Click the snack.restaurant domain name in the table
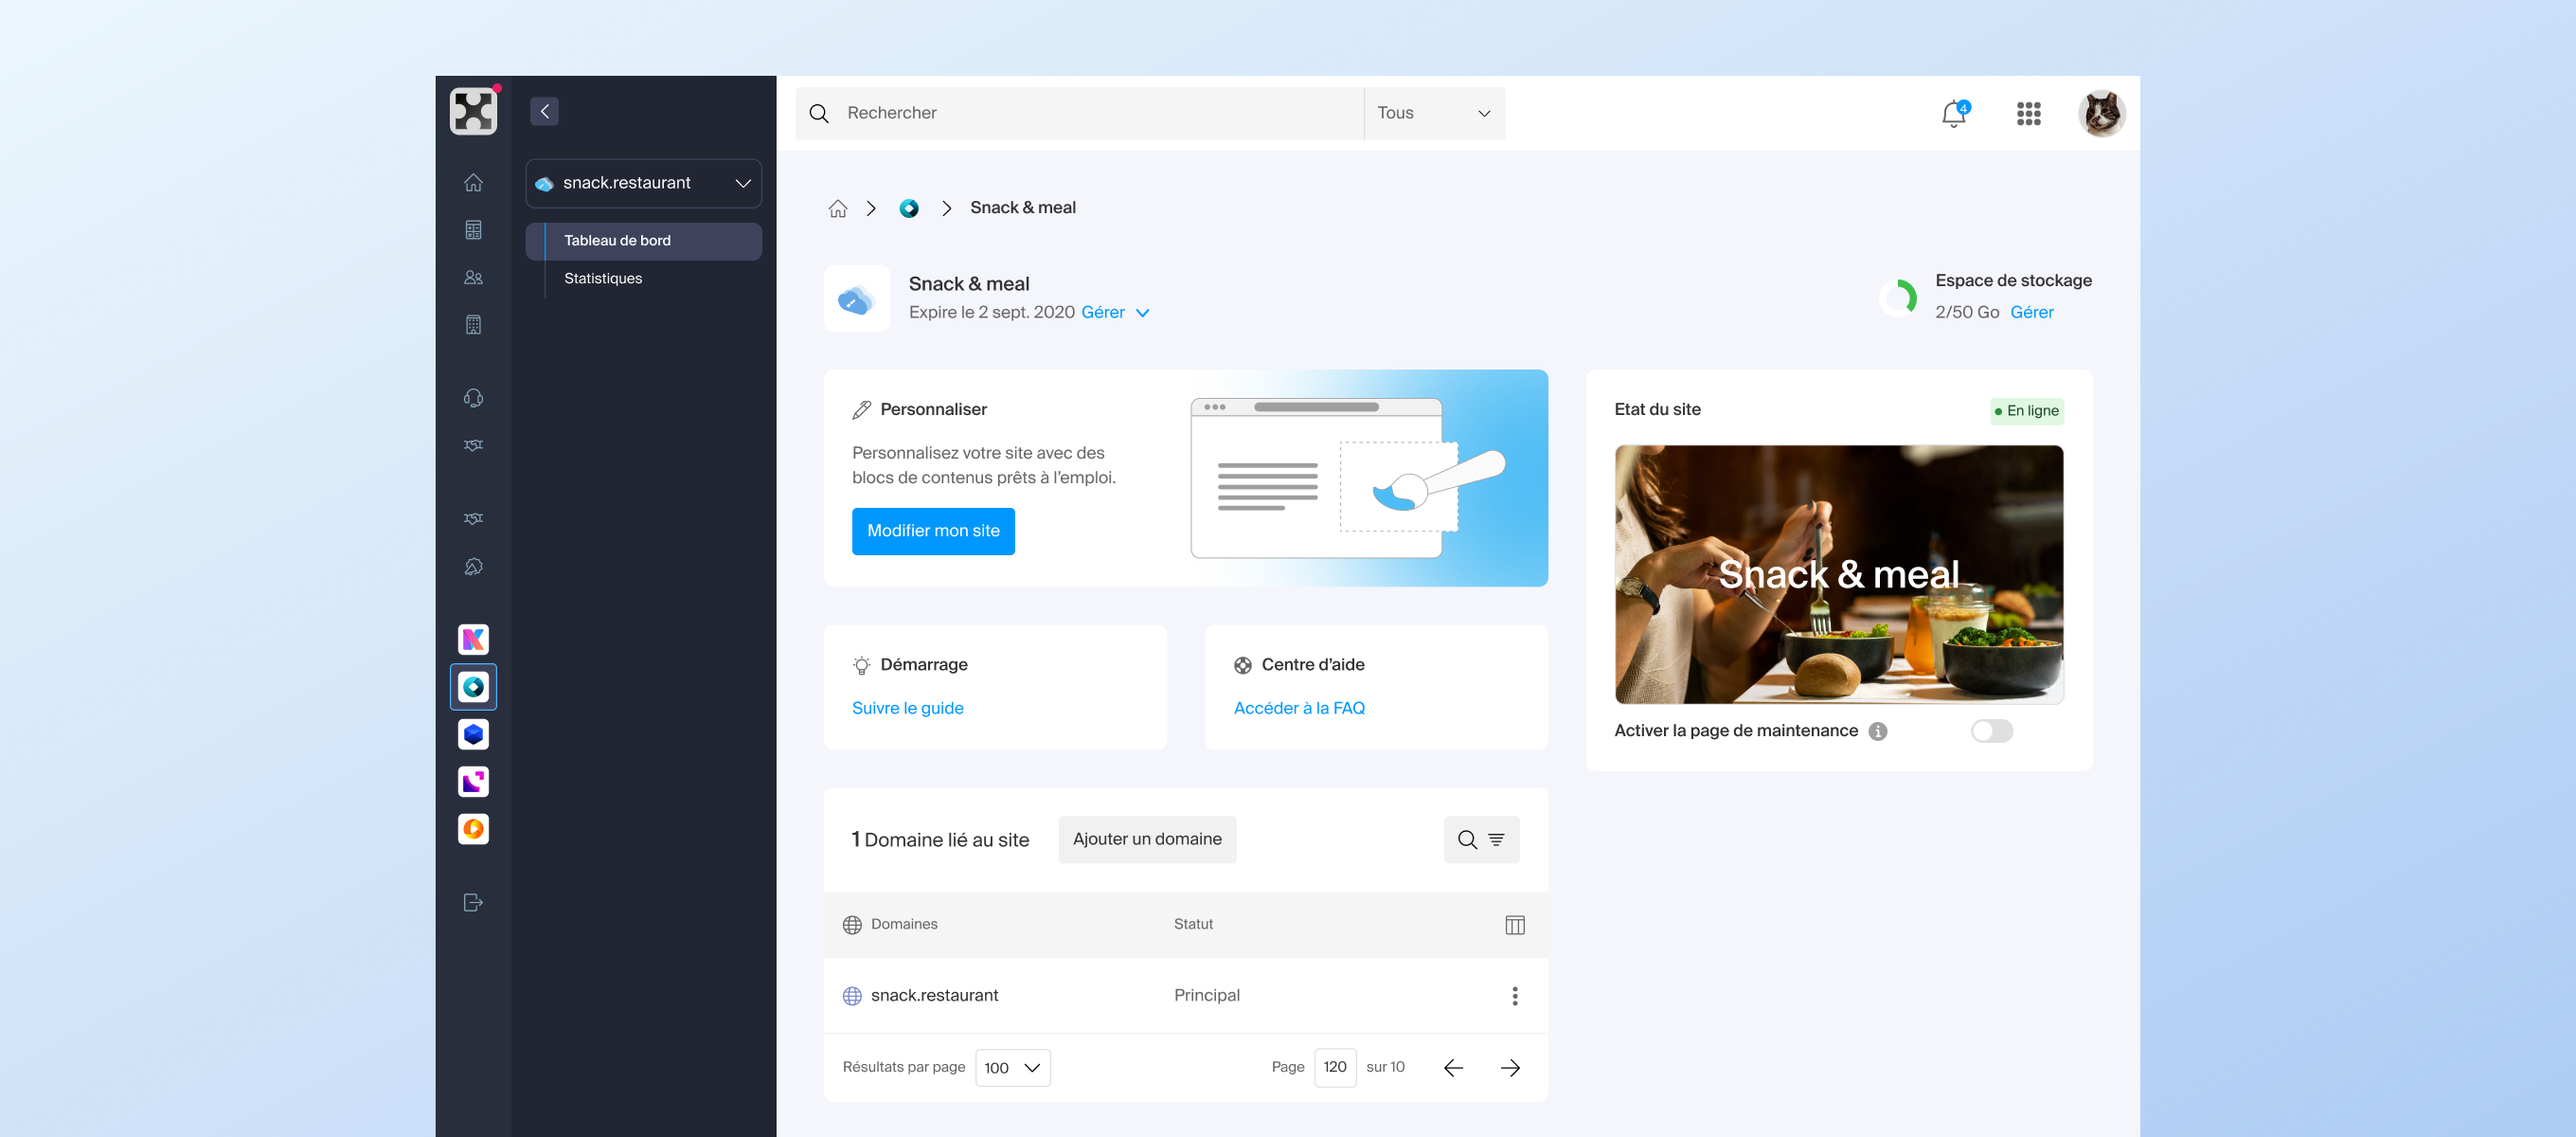The height and width of the screenshot is (1137, 2576). [934, 996]
